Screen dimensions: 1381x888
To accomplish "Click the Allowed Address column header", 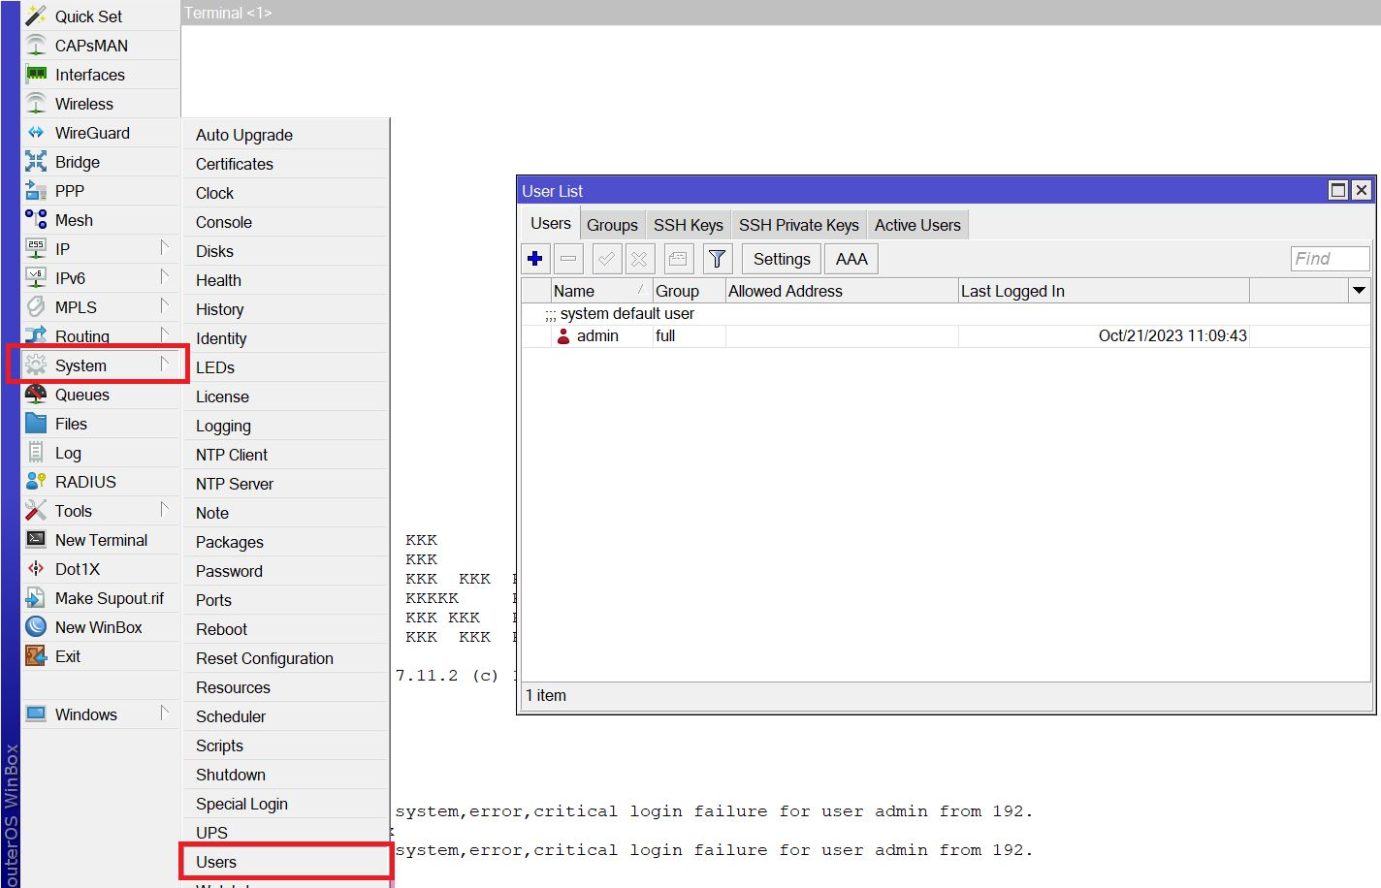I will point(842,291).
